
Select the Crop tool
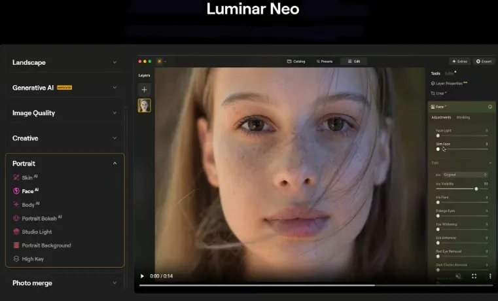(x=438, y=93)
